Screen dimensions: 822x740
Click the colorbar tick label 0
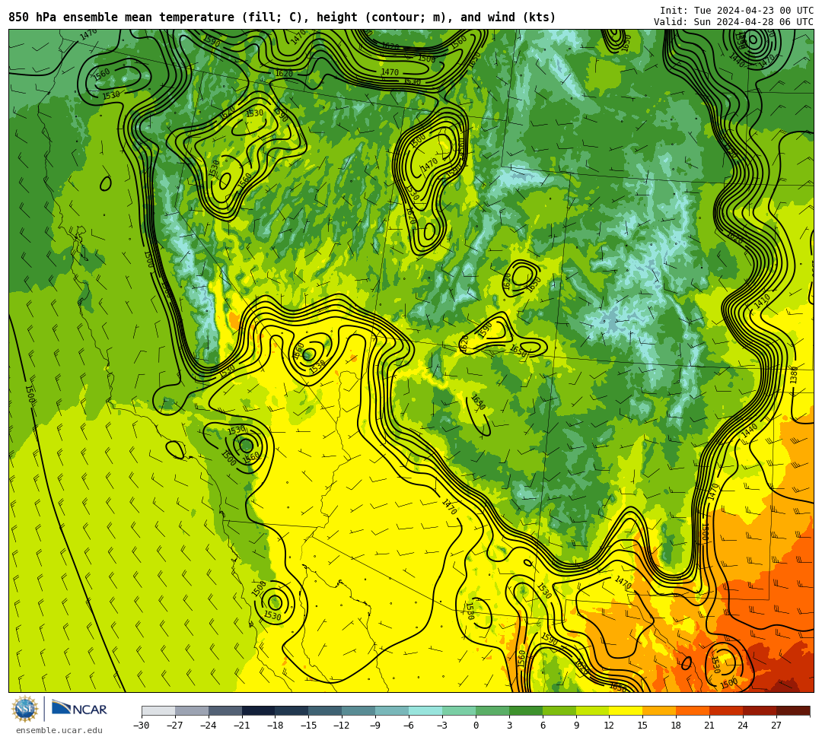(x=476, y=726)
